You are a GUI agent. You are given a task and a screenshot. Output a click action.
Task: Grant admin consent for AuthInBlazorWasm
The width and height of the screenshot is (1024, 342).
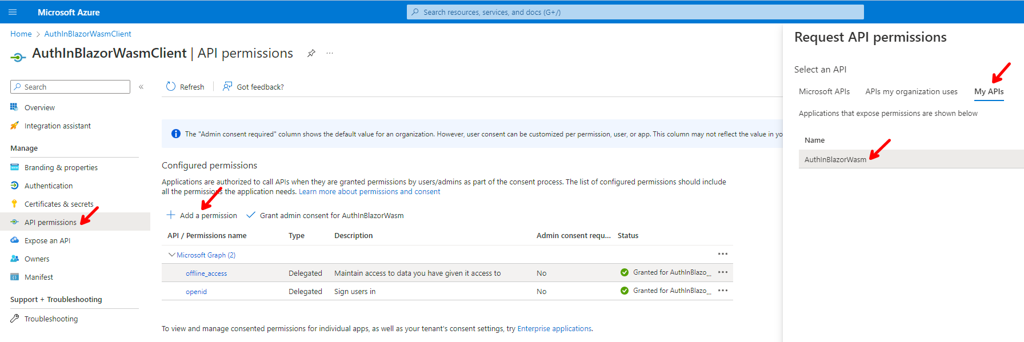pyautogui.click(x=325, y=215)
